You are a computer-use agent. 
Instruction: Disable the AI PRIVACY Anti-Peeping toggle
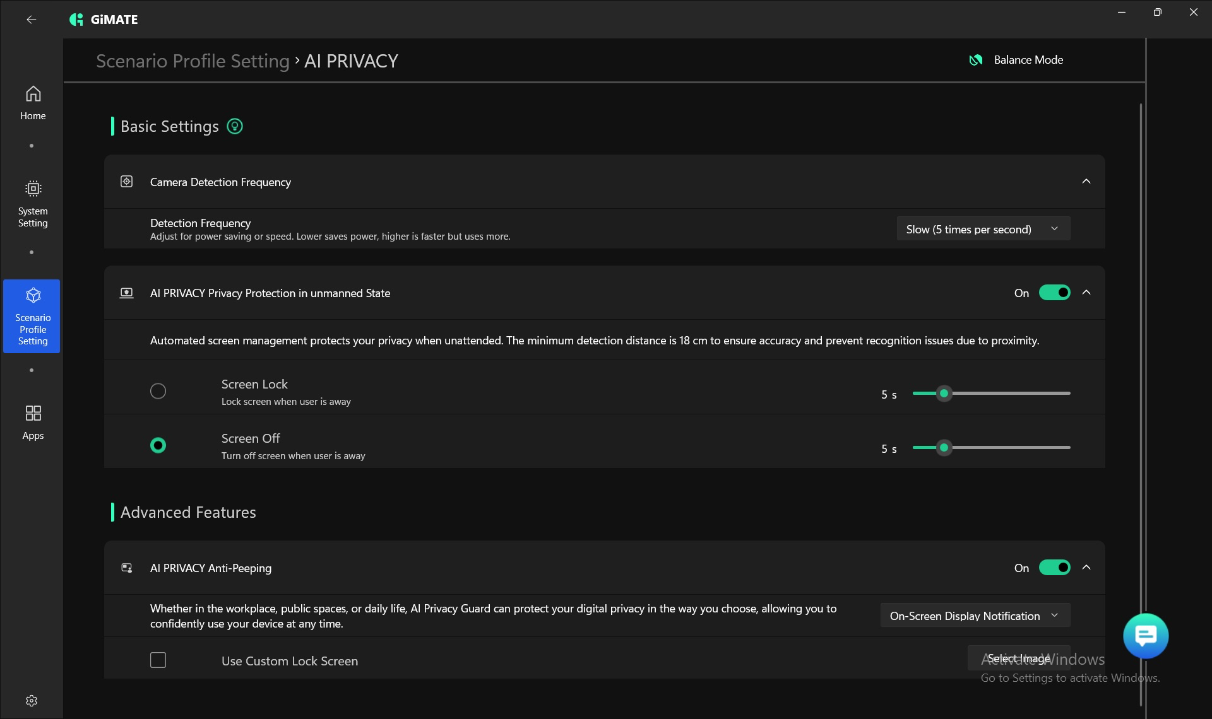coord(1054,568)
